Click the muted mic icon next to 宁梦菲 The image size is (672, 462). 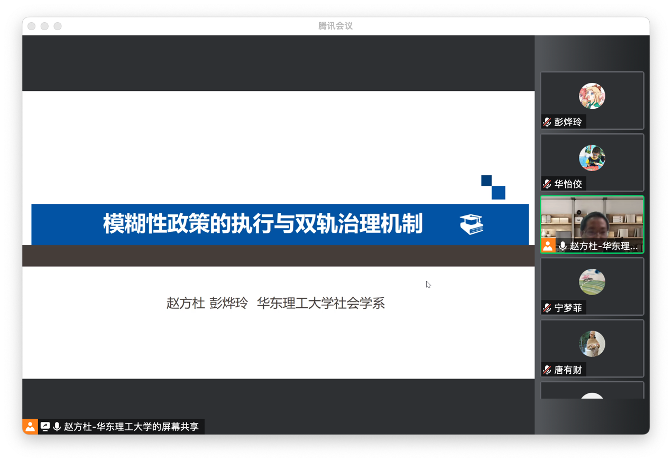(547, 308)
